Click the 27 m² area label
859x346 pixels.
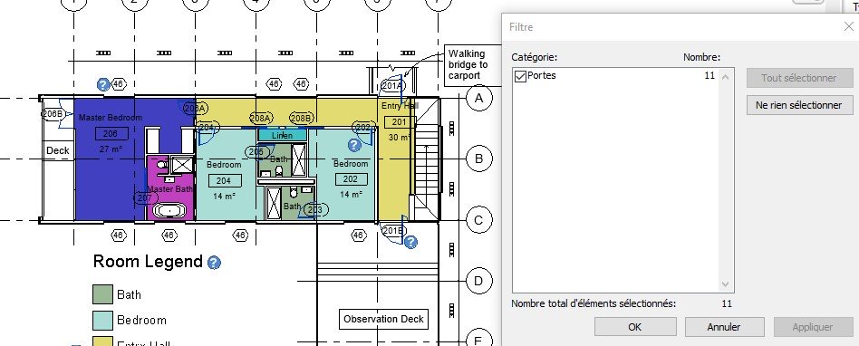(111, 149)
